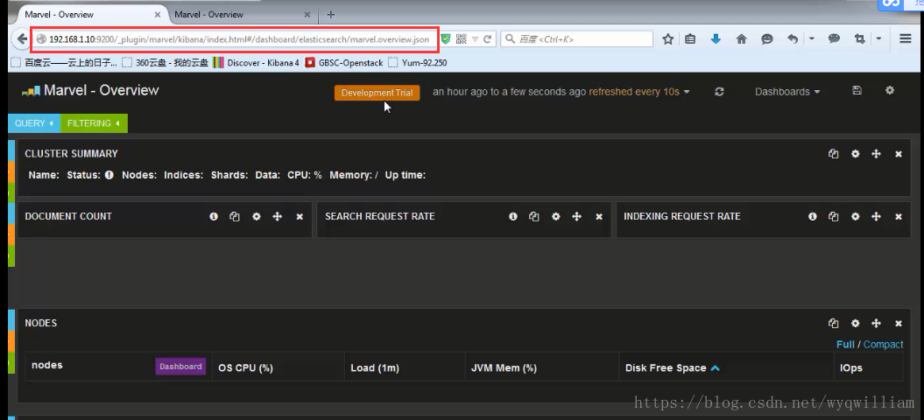The image size is (924, 420).
Task: Click the green shield security icon
Action: [446, 38]
